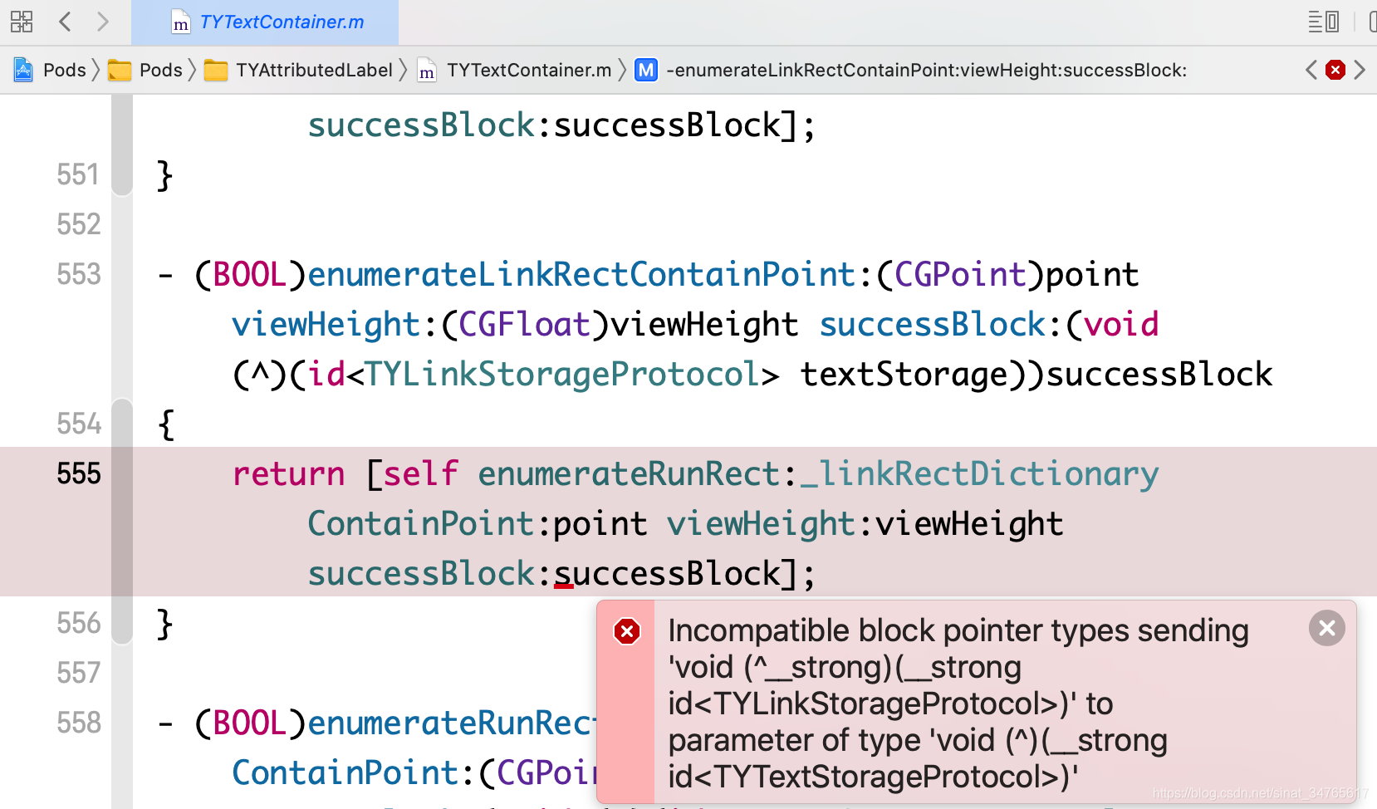The image size is (1377, 809).
Task: Click line number 555 in gutter
Action: pyautogui.click(x=79, y=473)
